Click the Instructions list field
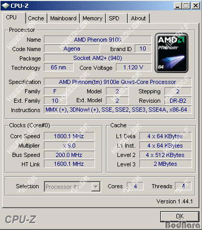This screenshot has height=230, width=202. click(117, 110)
